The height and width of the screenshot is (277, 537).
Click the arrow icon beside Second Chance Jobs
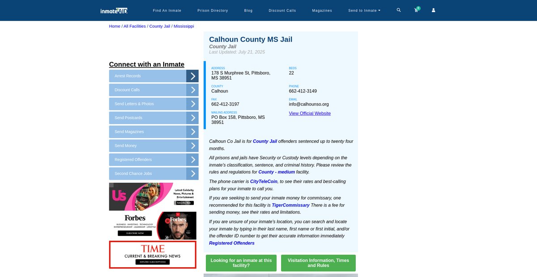point(192,173)
